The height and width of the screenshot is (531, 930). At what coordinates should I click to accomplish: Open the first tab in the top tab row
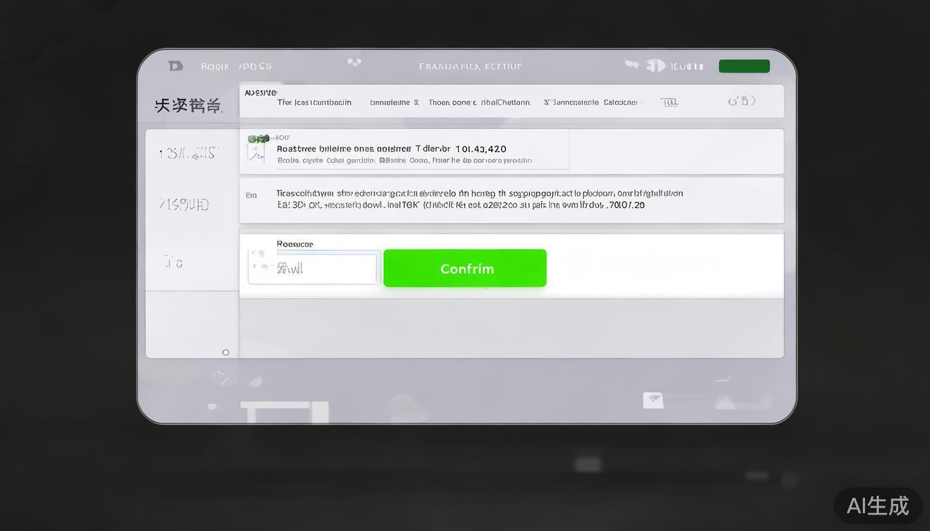[x=314, y=102]
